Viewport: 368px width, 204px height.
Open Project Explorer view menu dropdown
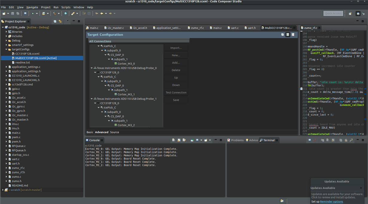tap(68, 21)
